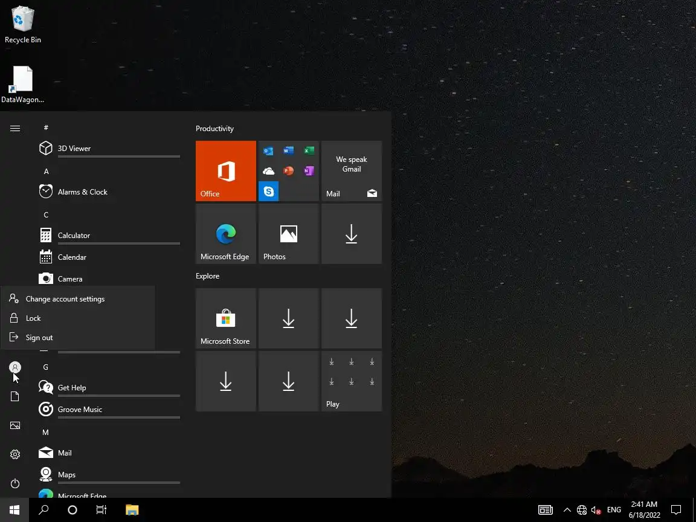The image size is (696, 522).
Task: Open Excel in Office apps tile
Action: (x=309, y=151)
